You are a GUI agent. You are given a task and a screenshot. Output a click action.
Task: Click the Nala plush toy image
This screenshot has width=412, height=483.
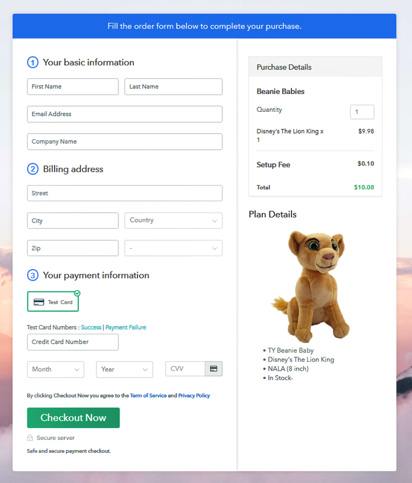click(x=310, y=286)
